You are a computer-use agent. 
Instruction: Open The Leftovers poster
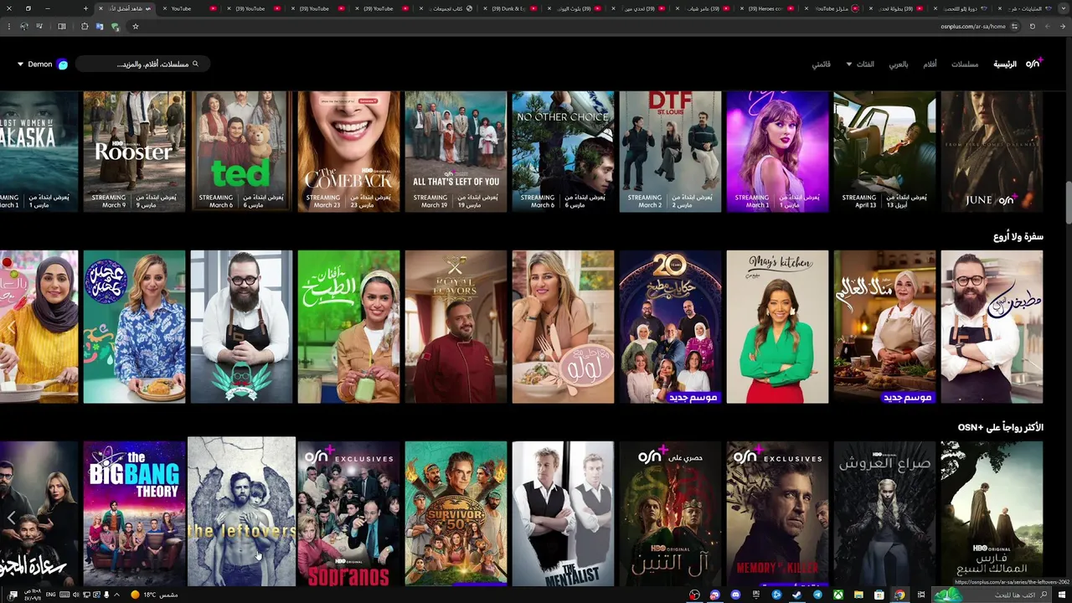tap(241, 511)
